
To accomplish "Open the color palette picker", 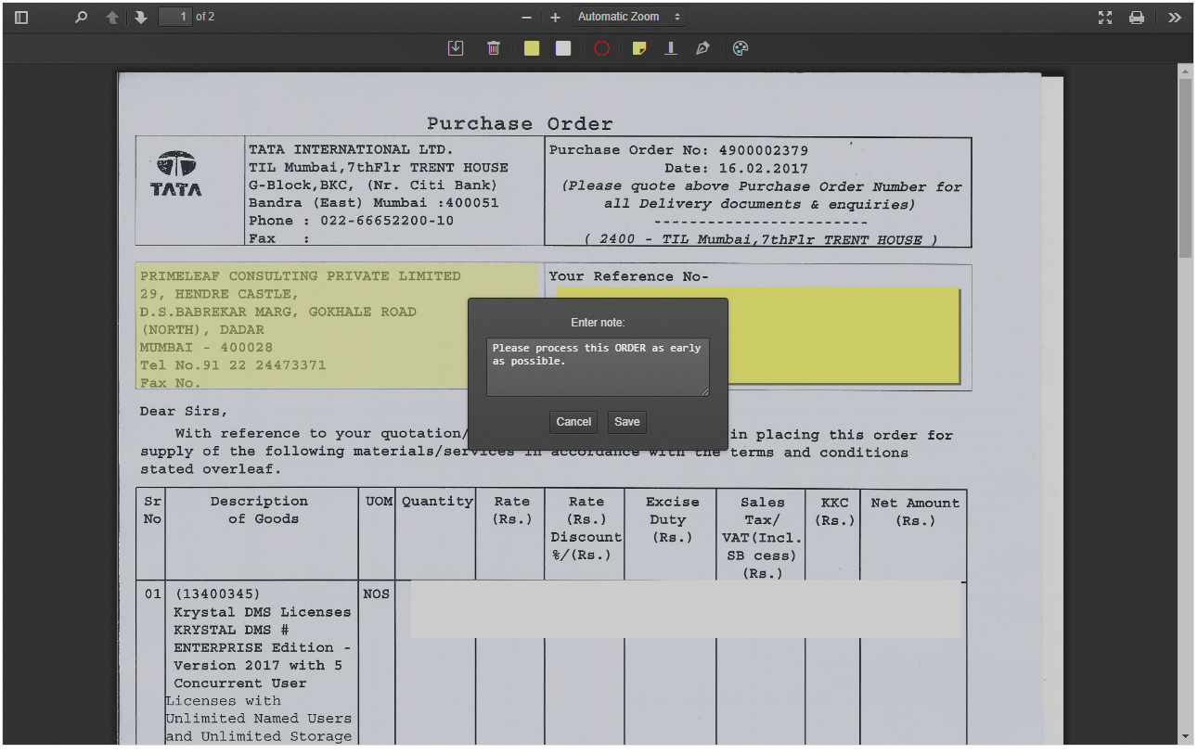I will pos(740,48).
